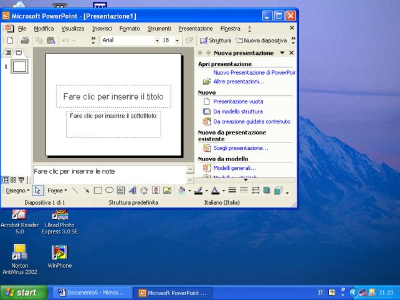
Task: Open the Modifica menu
Action: point(44,29)
